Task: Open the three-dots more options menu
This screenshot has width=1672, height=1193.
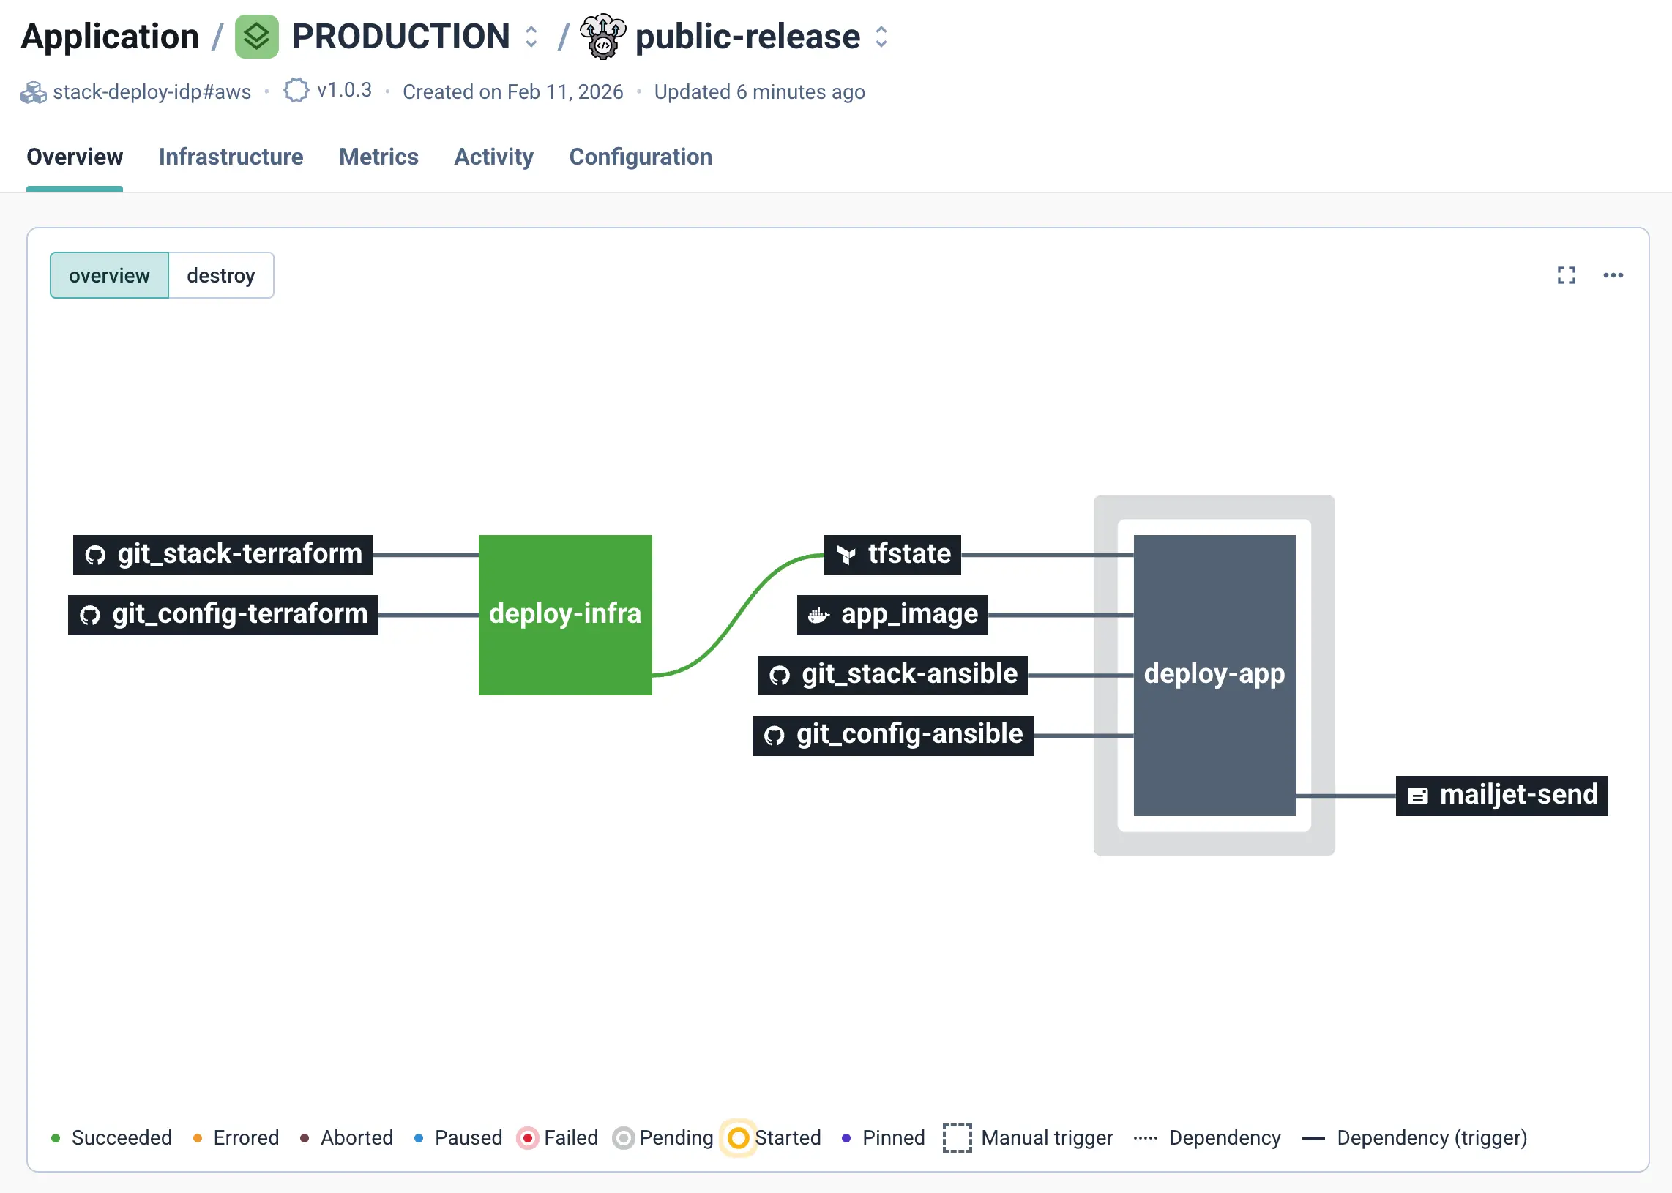Action: point(1613,275)
